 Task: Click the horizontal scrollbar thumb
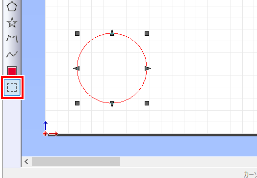click(76, 162)
